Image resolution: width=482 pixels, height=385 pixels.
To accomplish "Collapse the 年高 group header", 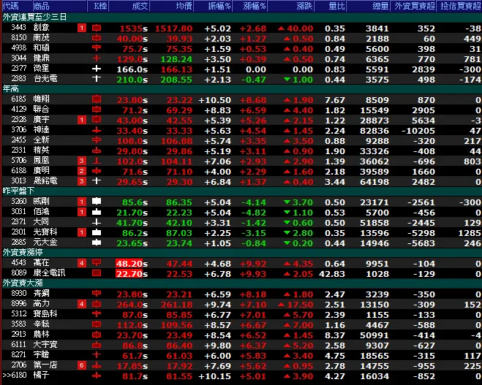I will click(x=241, y=89).
